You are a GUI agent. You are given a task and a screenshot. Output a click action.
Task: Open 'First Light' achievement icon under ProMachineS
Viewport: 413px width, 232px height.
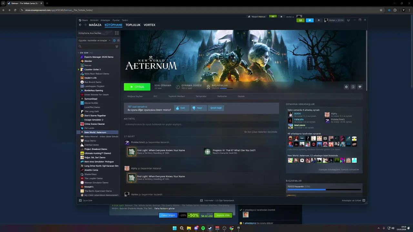132,151
